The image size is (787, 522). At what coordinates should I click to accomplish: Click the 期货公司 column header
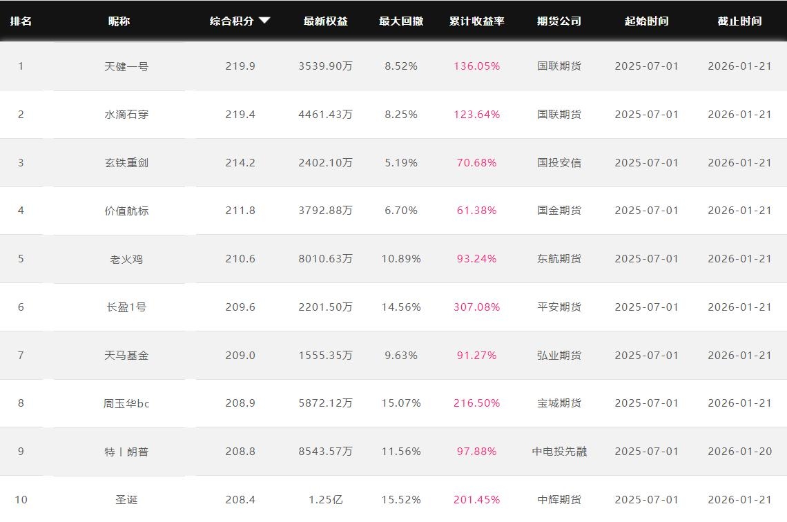click(559, 21)
